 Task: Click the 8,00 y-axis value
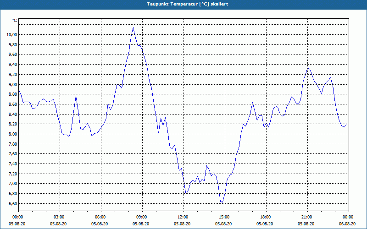(13, 134)
